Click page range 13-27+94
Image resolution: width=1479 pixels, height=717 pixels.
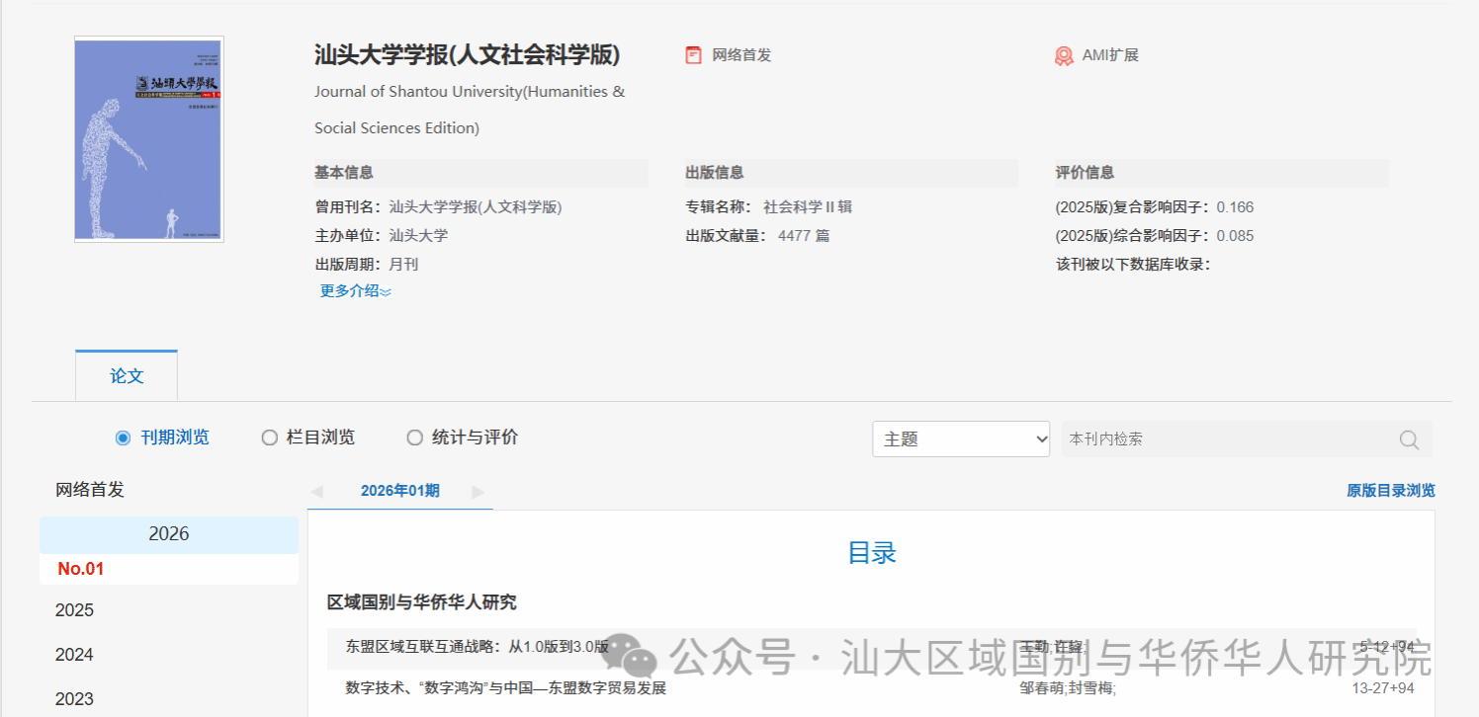(1383, 688)
